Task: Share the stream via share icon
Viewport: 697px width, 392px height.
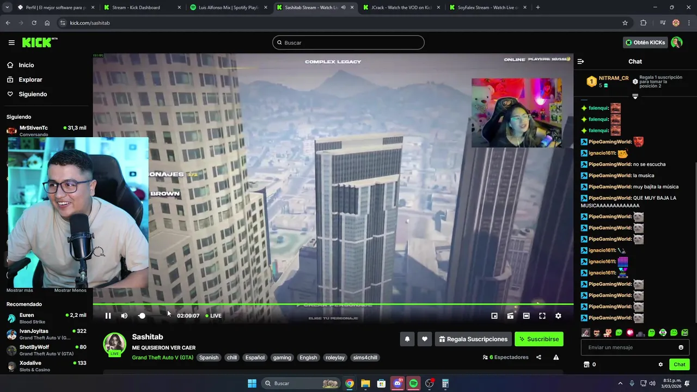Action: pyautogui.click(x=539, y=357)
